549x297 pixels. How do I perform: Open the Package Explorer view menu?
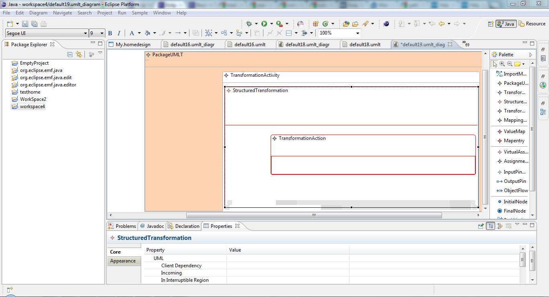coord(100,53)
